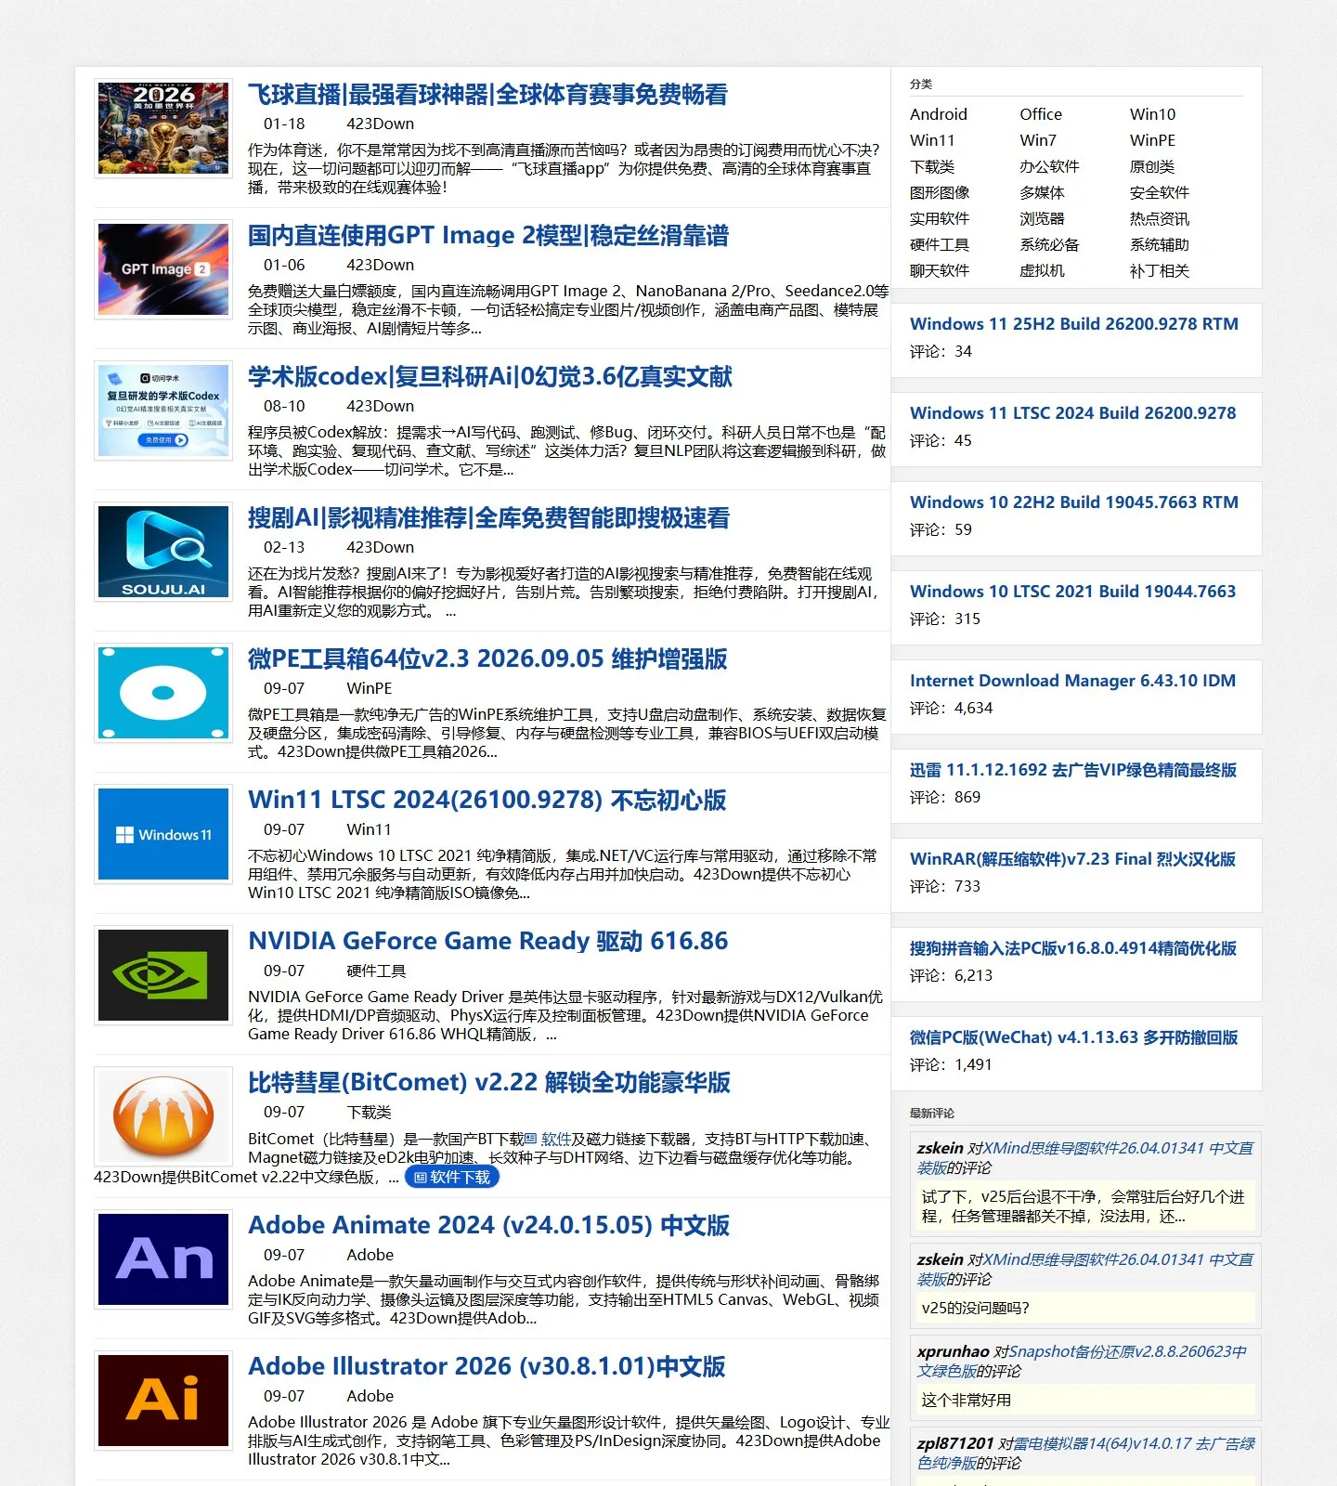
Task: Open 雷电模拟器14 link in zpl871201 comment
Action: click(1086, 1453)
